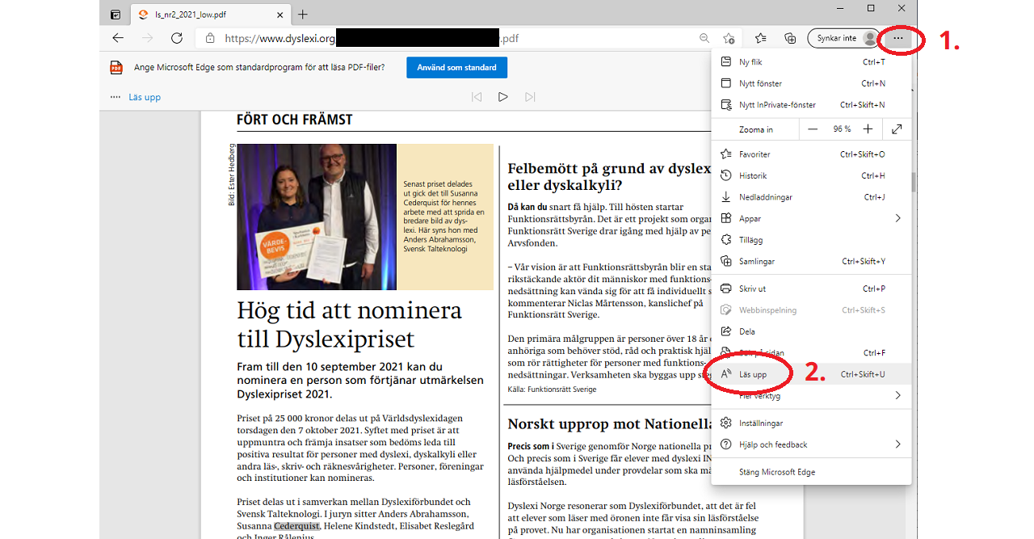Click the browser Back arrow
Image resolution: width=1034 pixels, height=539 pixels.
(x=118, y=38)
